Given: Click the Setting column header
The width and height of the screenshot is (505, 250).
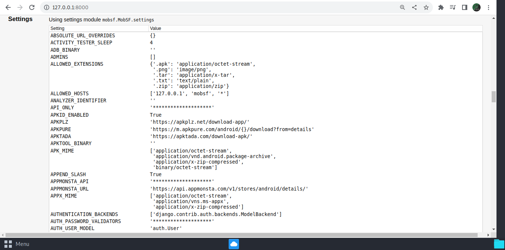Looking at the screenshot, I should [x=57, y=28].
